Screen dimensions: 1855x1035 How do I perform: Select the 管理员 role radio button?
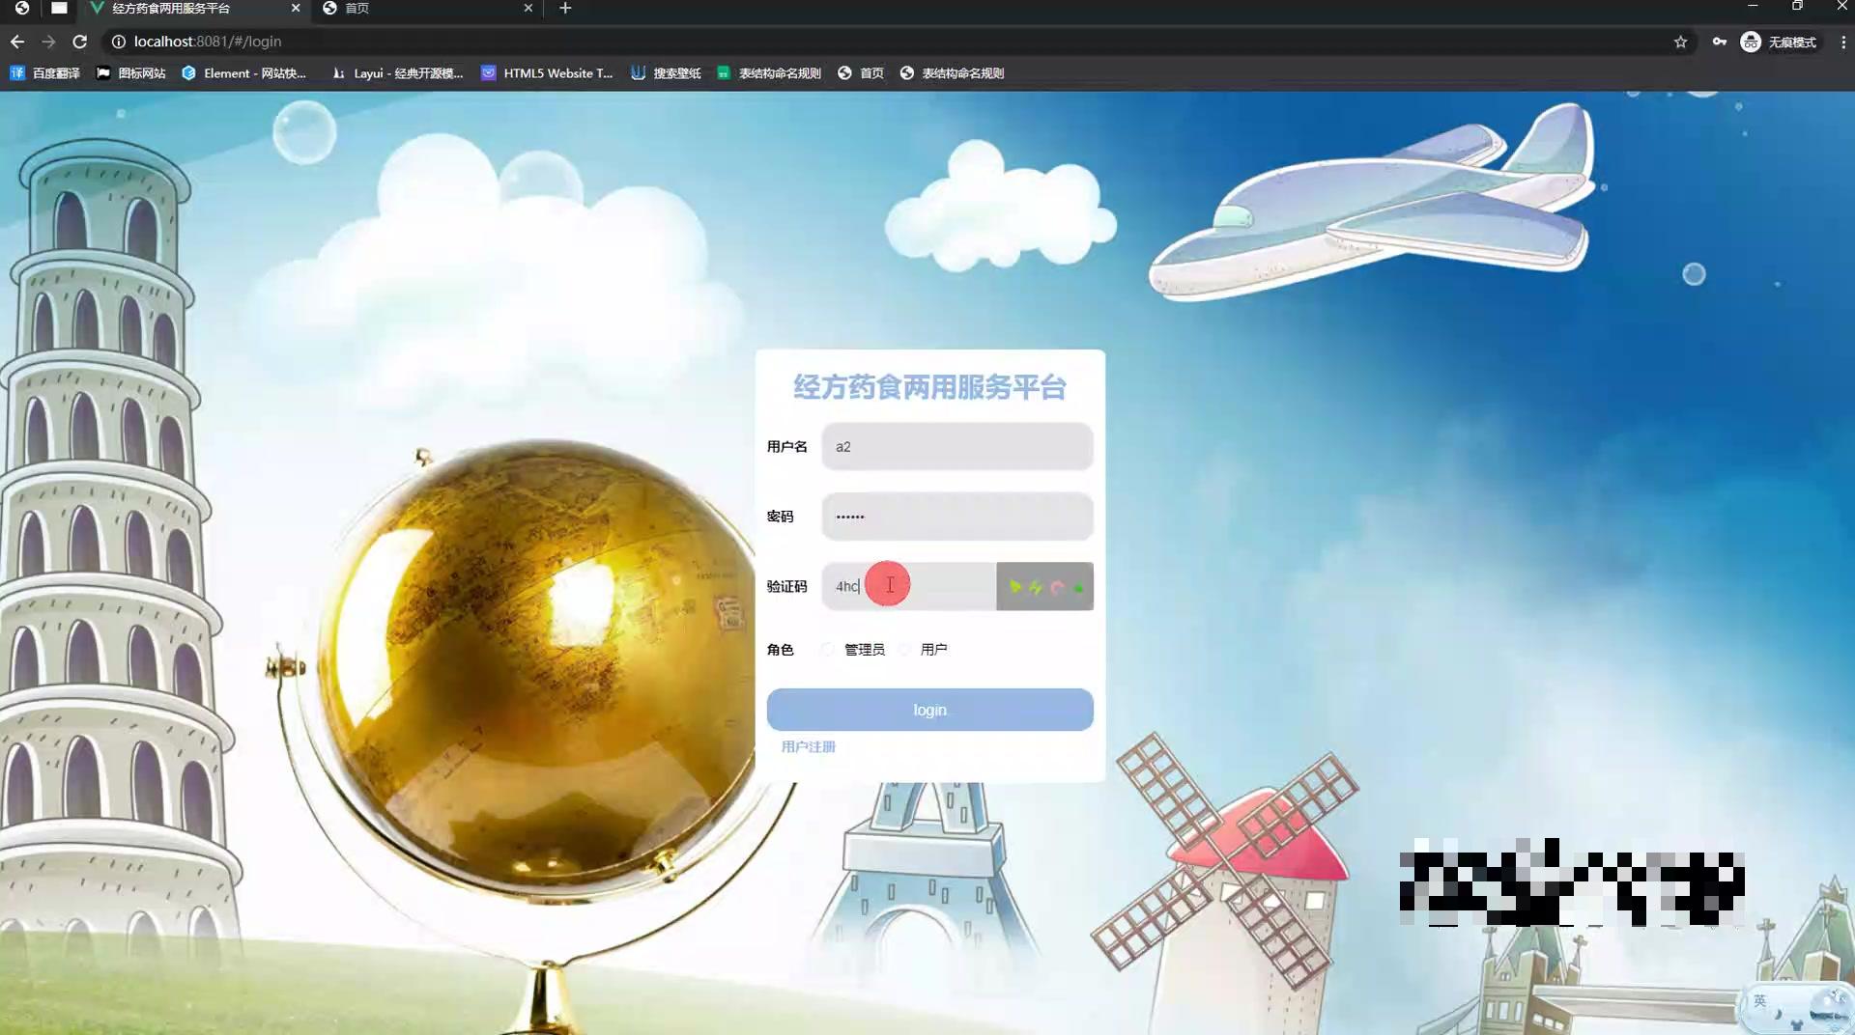click(x=827, y=649)
